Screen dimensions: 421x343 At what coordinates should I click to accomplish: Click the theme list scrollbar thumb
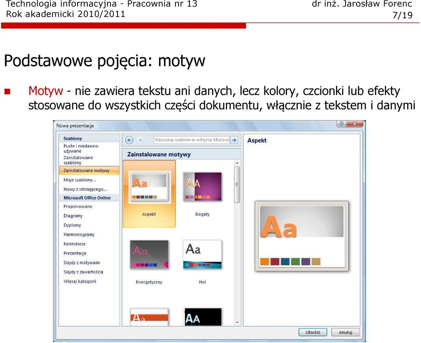pos(237,185)
